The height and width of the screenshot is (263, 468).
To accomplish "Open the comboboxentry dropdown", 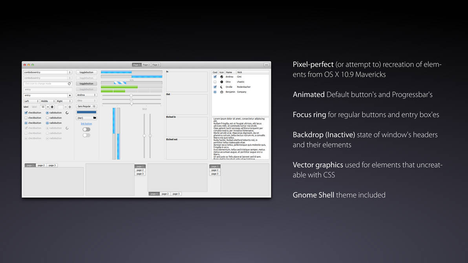I will click(x=69, y=72).
